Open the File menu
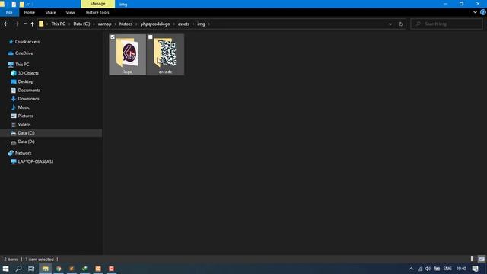Screen dimensions: 487x274 [x=9, y=12]
